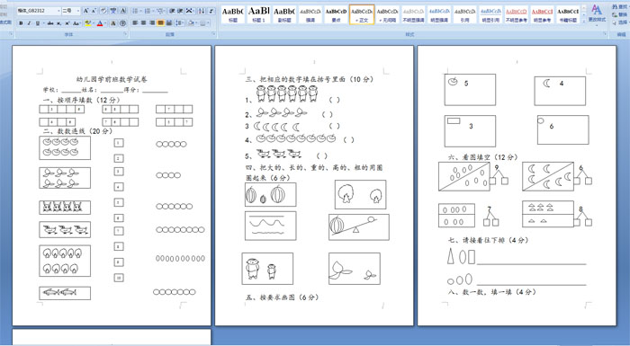Apply the 标题 1 heading style
Image resolution: width=630 pixels, height=346 pixels.
[x=258, y=14]
